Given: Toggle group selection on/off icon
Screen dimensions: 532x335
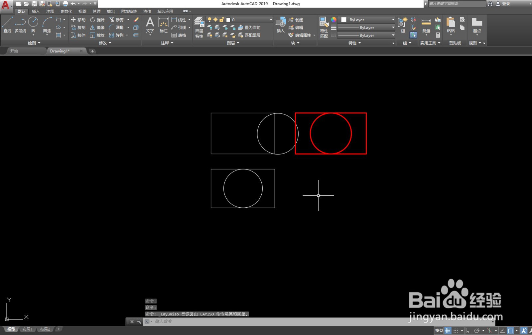Looking at the screenshot, I should click(413, 35).
